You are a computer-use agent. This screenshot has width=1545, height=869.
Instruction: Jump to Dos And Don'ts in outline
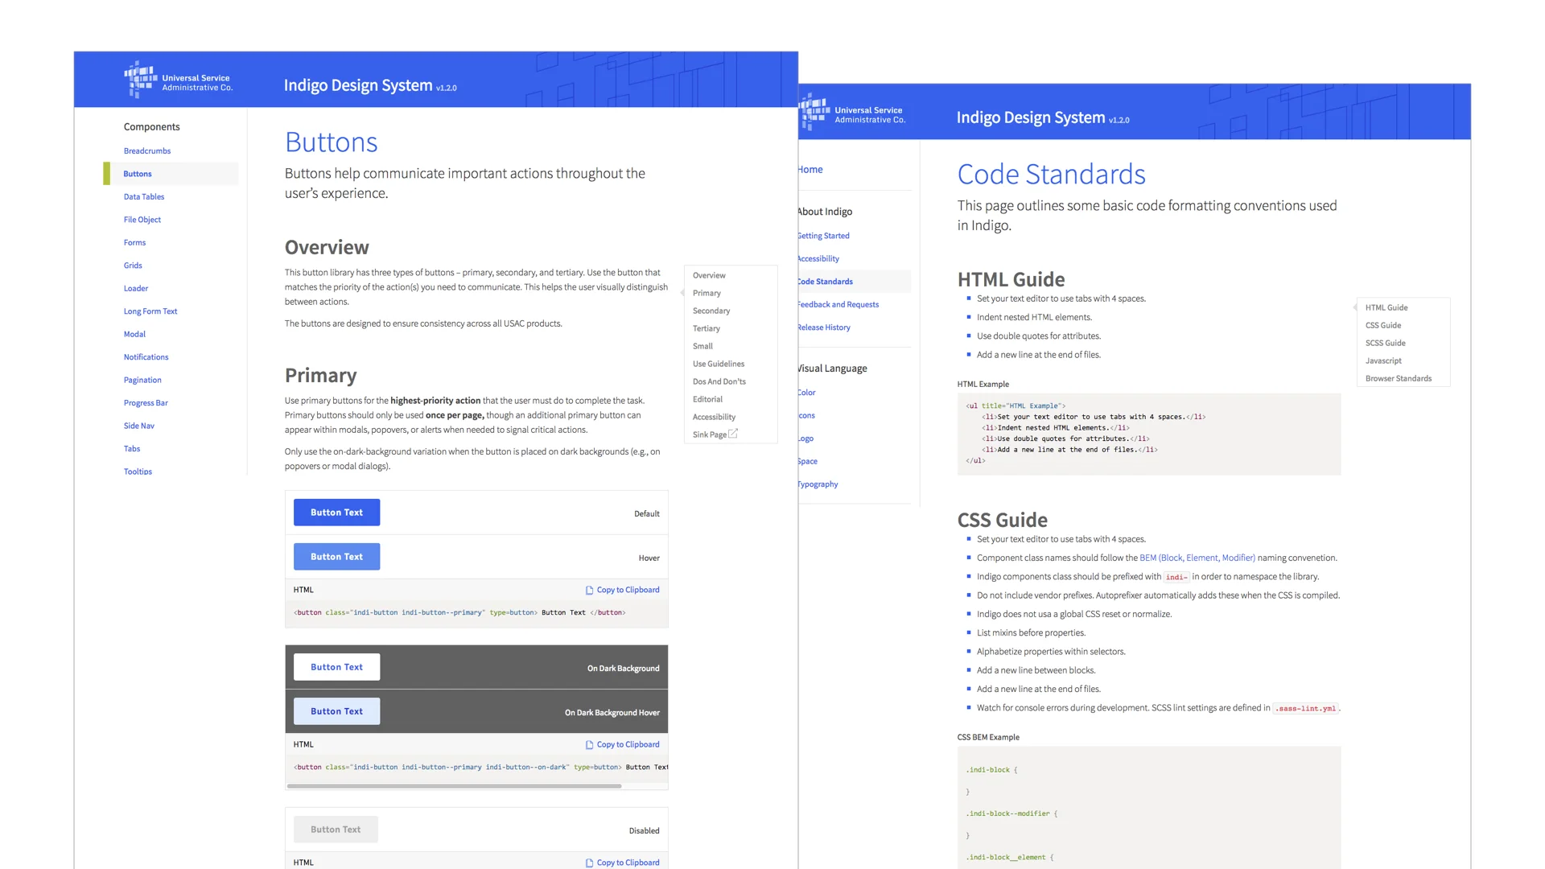coord(719,381)
